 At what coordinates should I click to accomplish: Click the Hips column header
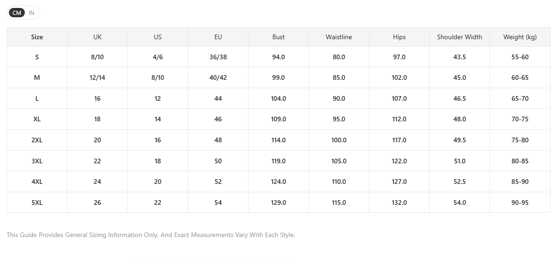point(399,37)
